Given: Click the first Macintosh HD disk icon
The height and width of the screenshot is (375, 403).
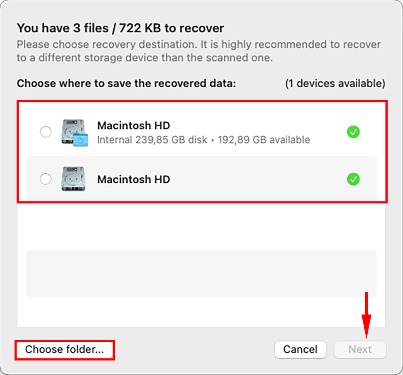Looking at the screenshot, I should click(73, 131).
